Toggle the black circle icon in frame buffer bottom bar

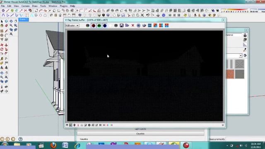[89, 125]
